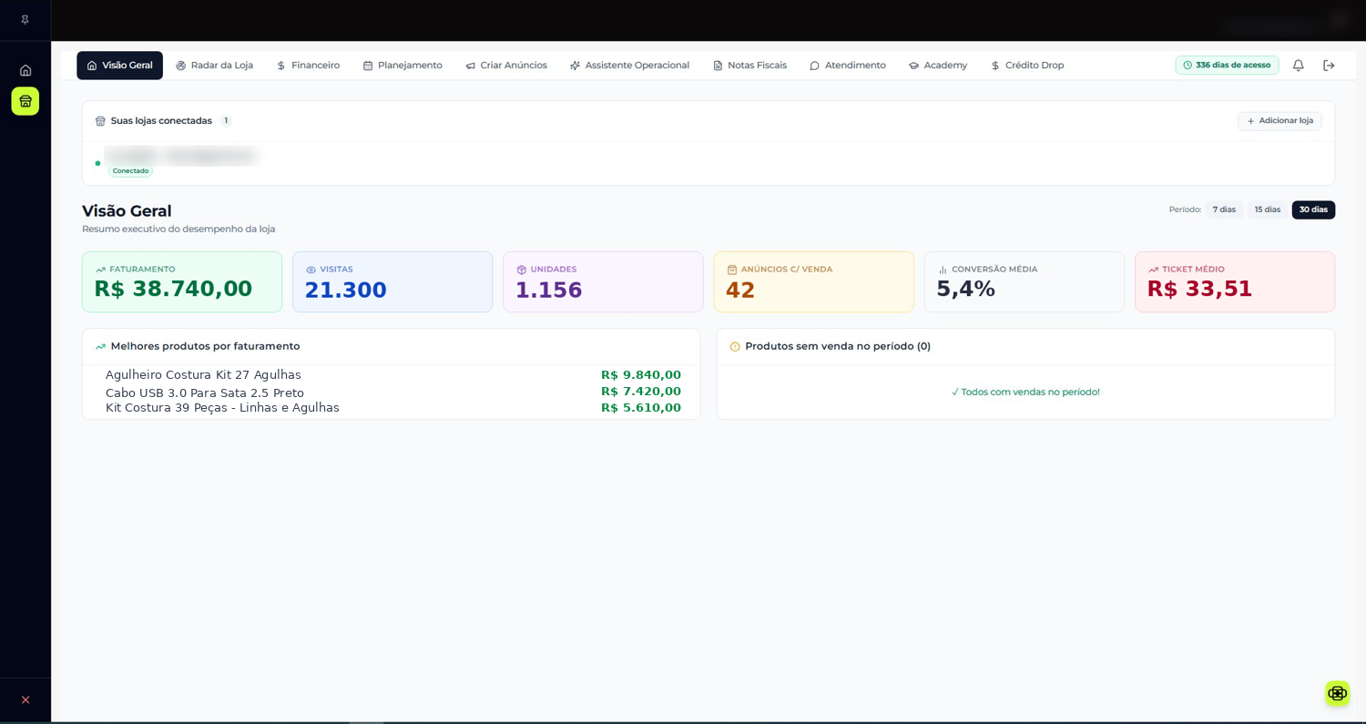This screenshot has height=724, width=1366.
Task: Click the Agulheiro Costura Kit 27 Agulhas product
Action: tap(203, 374)
